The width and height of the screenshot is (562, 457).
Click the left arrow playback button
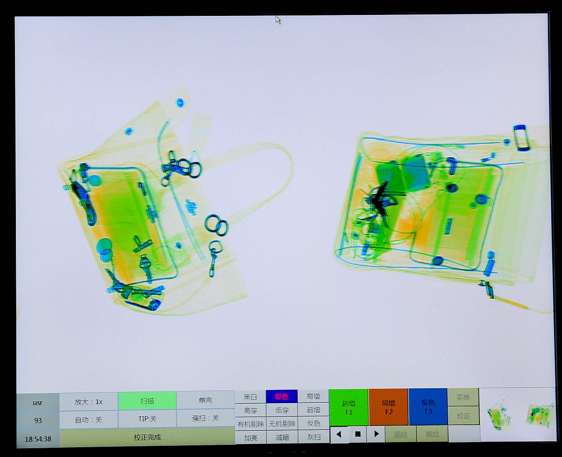[x=339, y=435]
